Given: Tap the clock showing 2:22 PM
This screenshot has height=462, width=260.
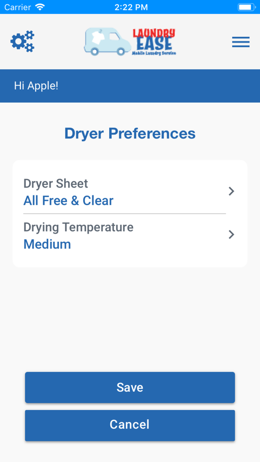Looking at the screenshot, I should pos(131,7).
